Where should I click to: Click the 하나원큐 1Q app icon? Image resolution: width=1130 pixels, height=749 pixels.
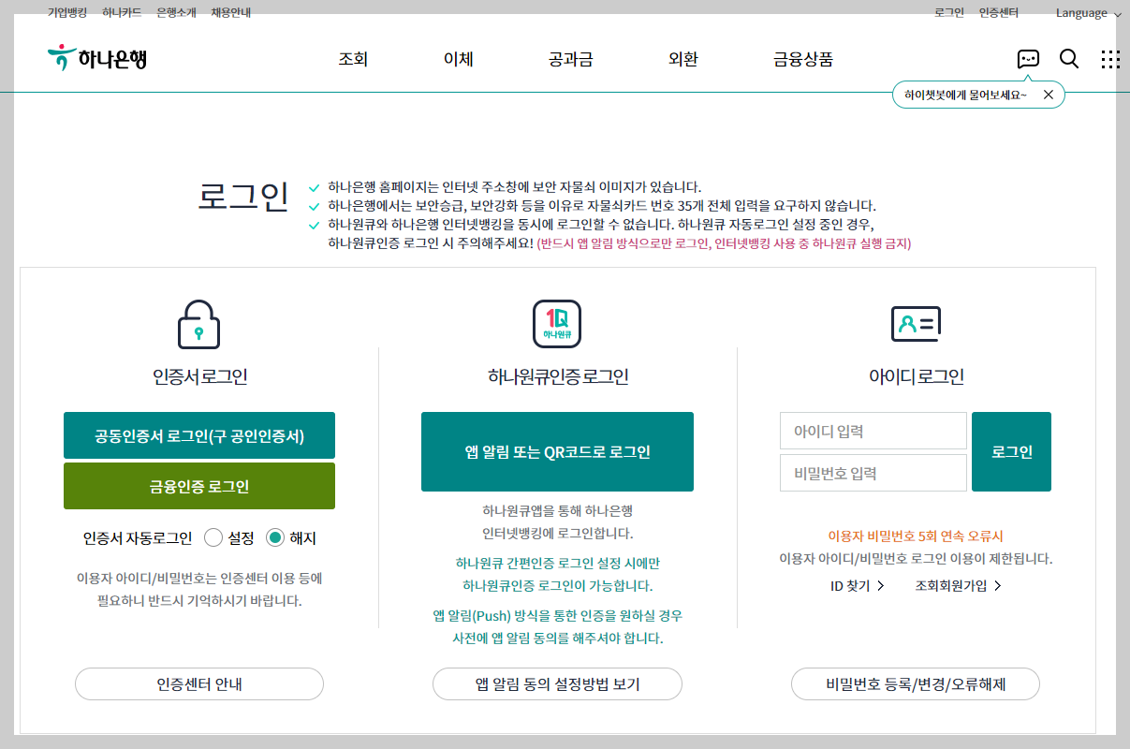point(557,324)
